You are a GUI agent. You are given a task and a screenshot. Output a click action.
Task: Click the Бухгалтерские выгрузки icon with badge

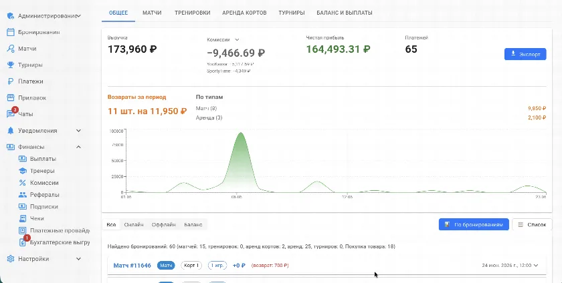(23, 242)
